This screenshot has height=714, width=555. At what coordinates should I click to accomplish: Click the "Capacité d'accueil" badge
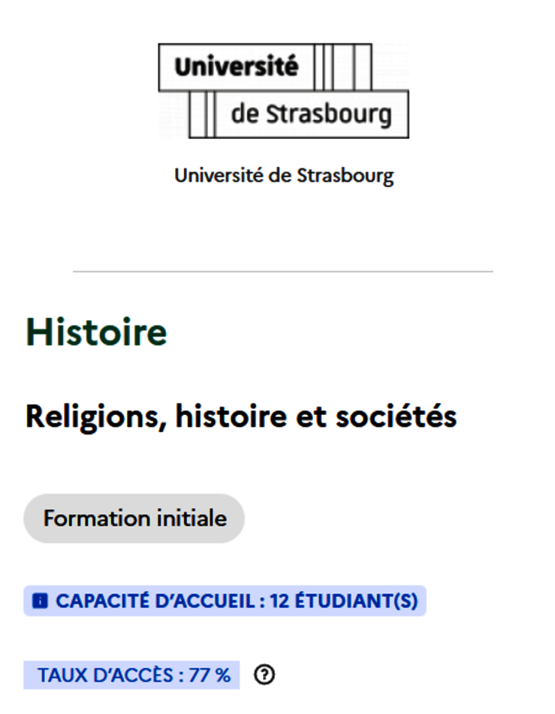click(225, 601)
